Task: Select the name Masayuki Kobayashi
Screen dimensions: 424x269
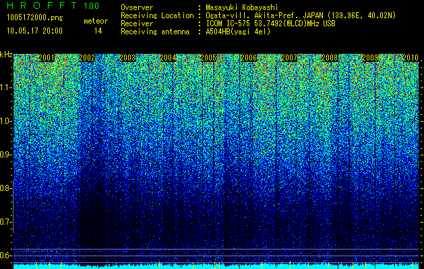Action: coord(242,7)
